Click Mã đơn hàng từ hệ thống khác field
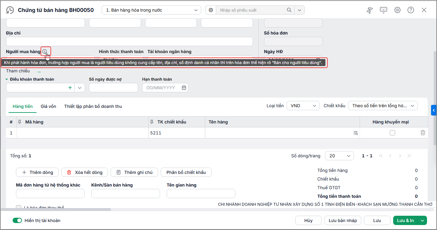This screenshot has width=437, height=230. (50, 193)
